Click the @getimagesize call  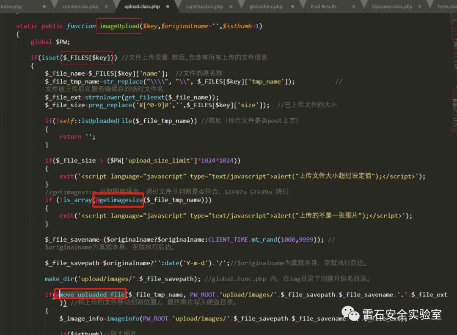(x=119, y=200)
